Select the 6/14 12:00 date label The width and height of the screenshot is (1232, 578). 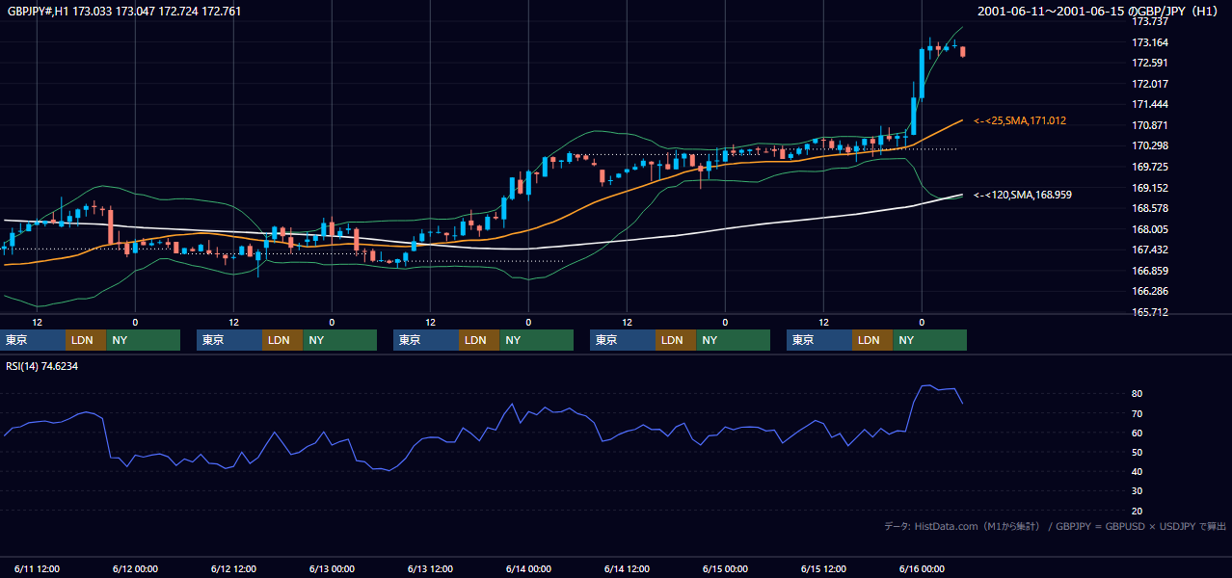(627, 568)
